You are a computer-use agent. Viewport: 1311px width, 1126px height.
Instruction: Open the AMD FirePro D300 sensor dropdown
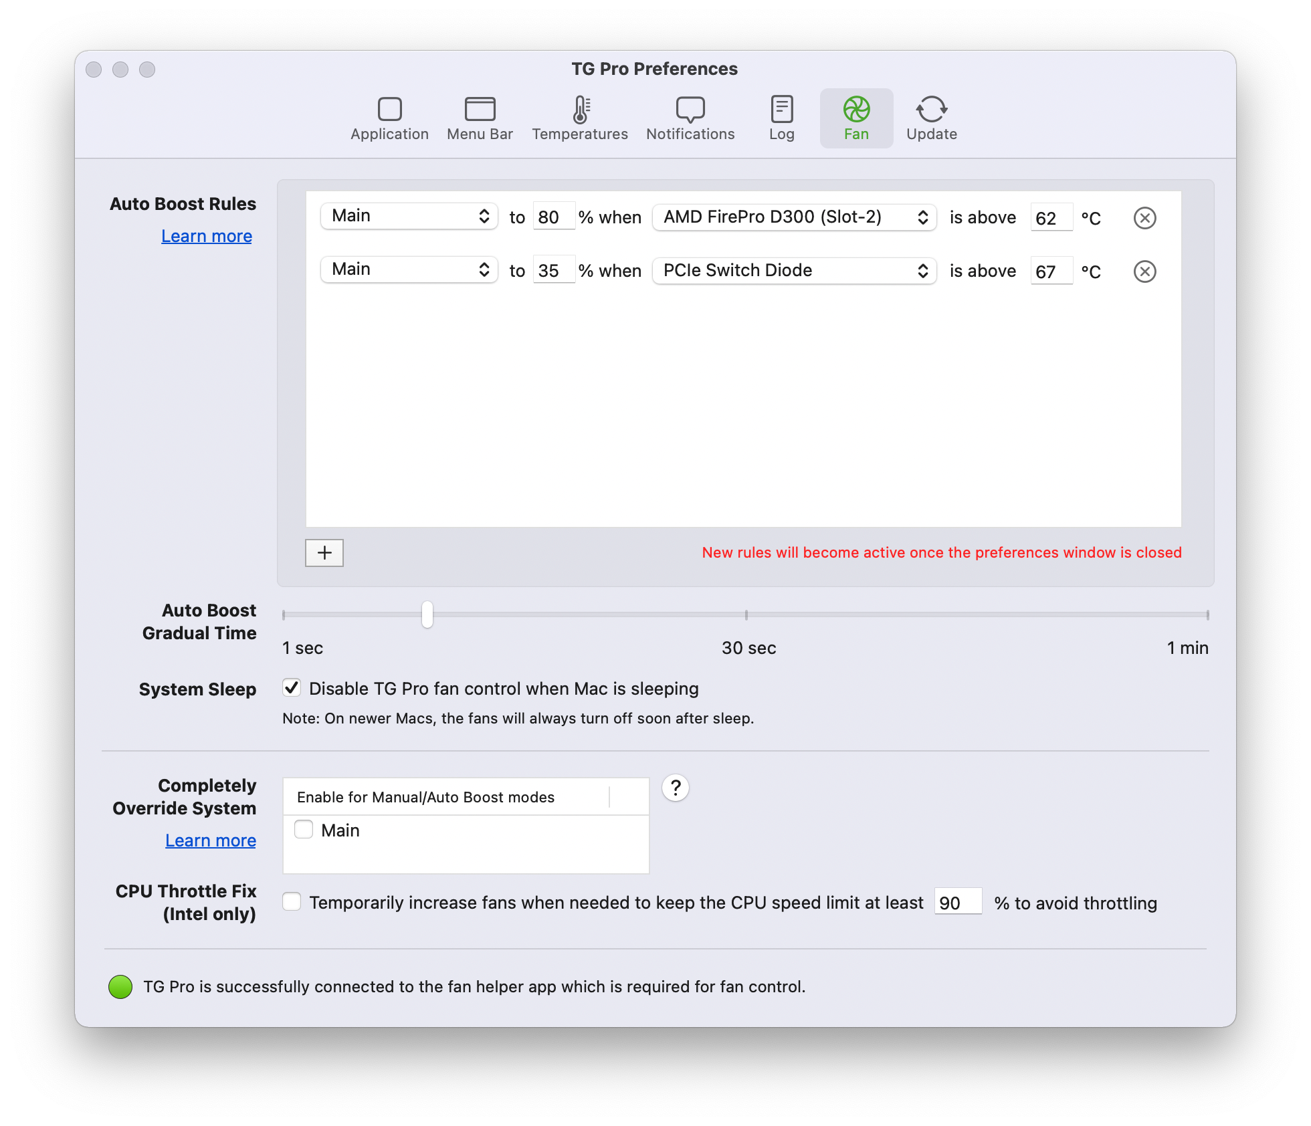tap(793, 217)
